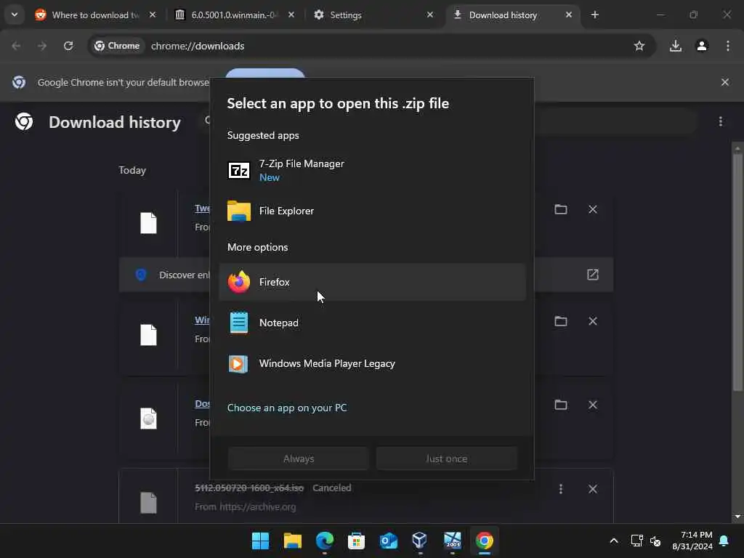
Task: Choose File Explorer in the app list
Action: click(x=373, y=211)
